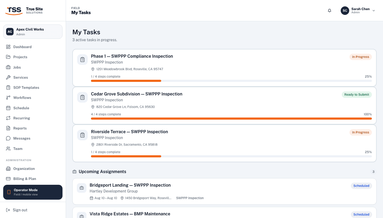This screenshot has height=218, width=383.
Task: Open Organization administration settings
Action: 33,169
